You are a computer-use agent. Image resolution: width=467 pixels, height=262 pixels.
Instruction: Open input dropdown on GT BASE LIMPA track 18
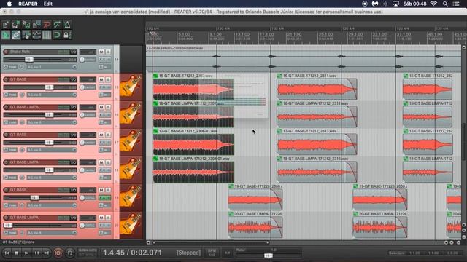pyautogui.click(x=52, y=178)
